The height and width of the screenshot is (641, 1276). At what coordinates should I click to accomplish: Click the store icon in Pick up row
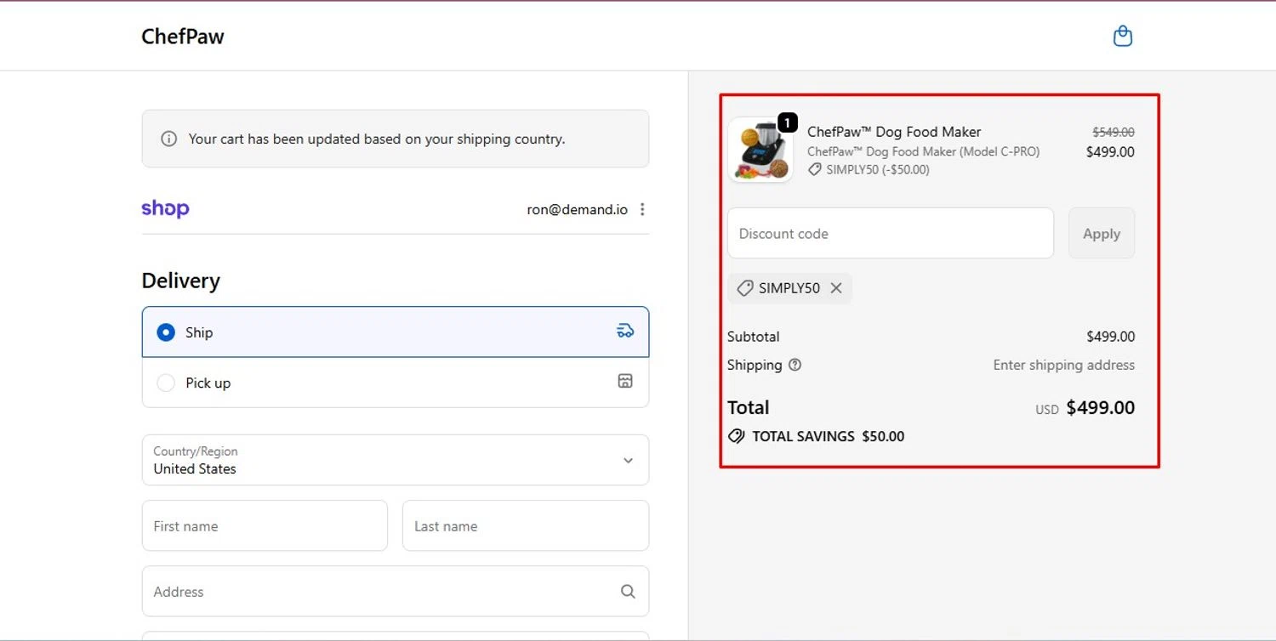pyautogui.click(x=625, y=381)
